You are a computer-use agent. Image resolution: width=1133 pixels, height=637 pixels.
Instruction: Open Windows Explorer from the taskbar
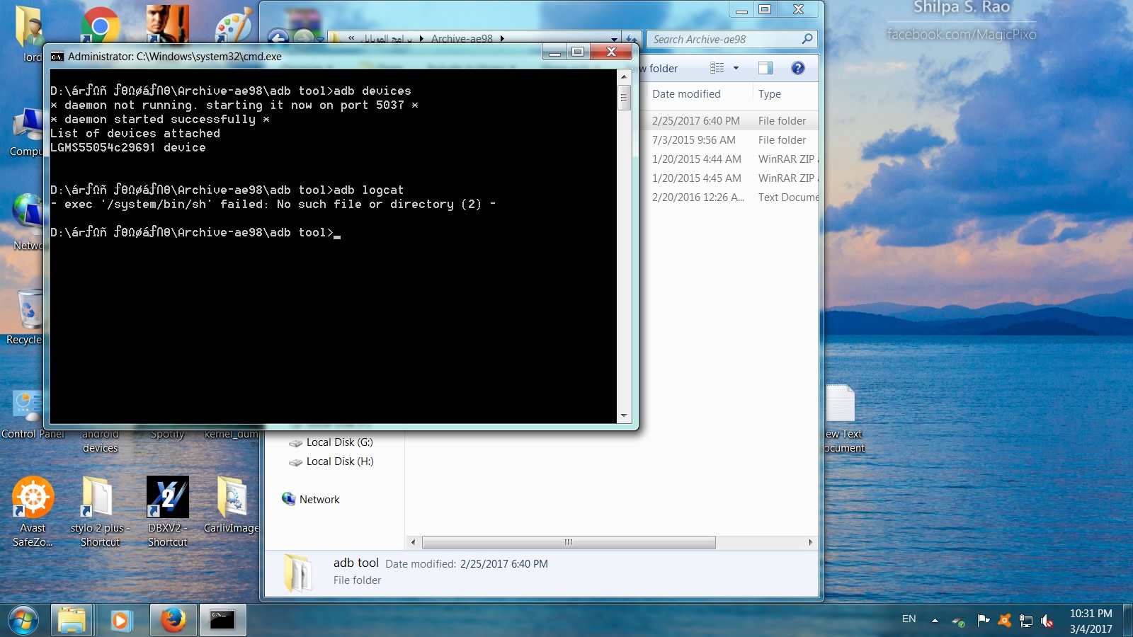click(x=72, y=620)
